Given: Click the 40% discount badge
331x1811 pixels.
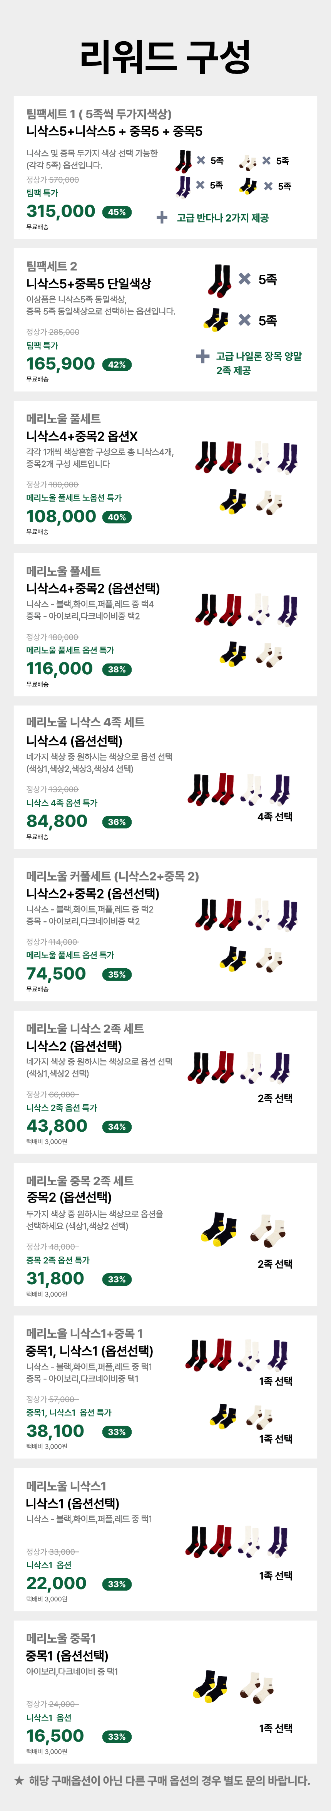Looking at the screenshot, I should tap(117, 517).
